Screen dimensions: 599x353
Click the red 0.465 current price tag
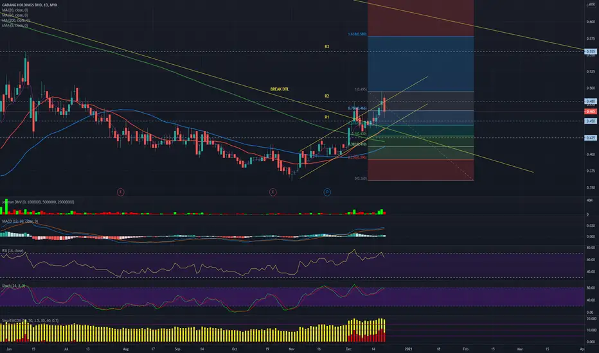click(591, 112)
